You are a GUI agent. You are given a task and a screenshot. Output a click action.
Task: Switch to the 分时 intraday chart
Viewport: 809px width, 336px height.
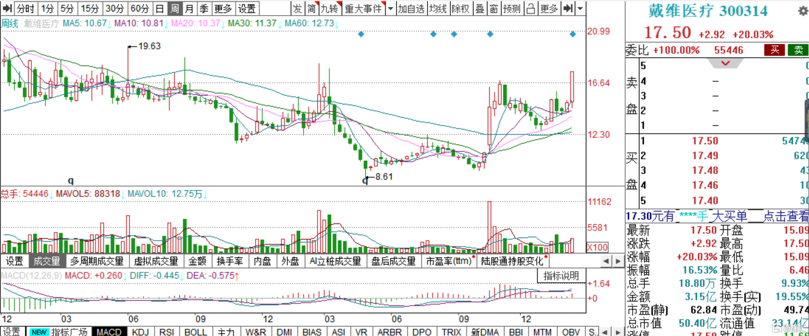26,8
